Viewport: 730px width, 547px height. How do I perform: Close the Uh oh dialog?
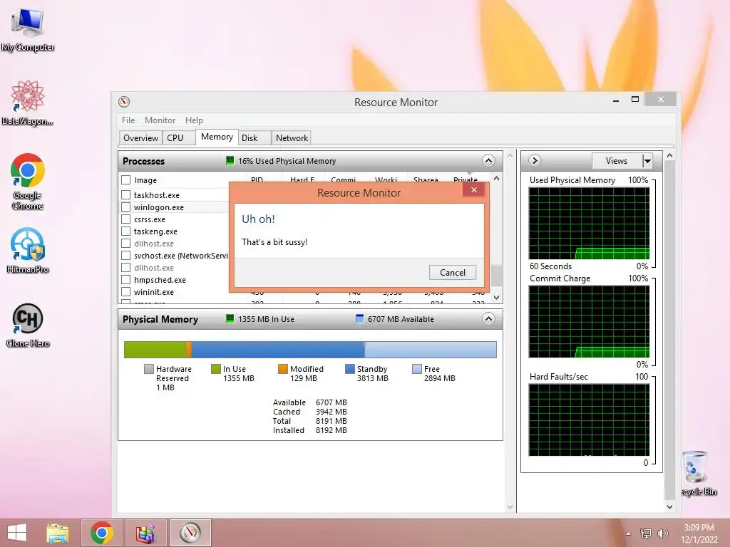click(x=474, y=189)
